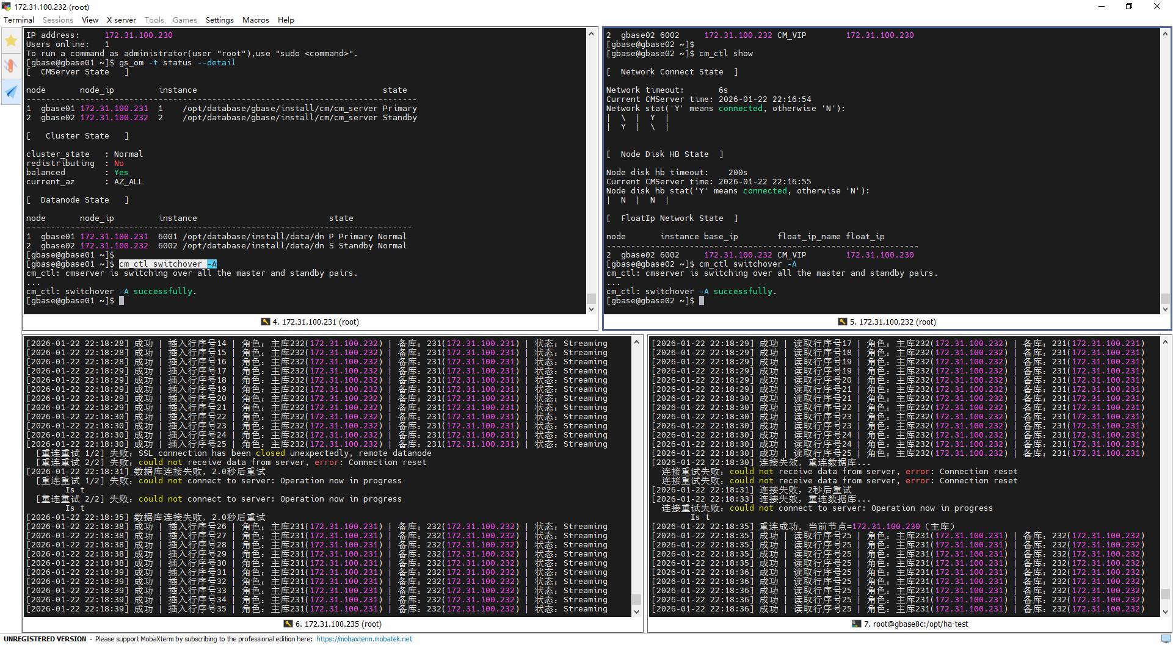Open the Sessions star sidebar tab
This screenshot has height=645, width=1173.
click(11, 41)
